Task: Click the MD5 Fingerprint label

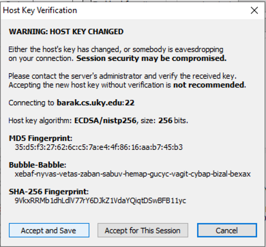Action: (40, 138)
